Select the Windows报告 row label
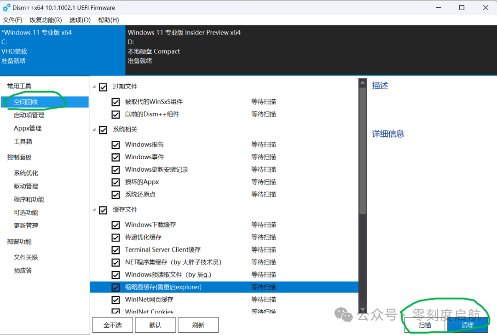This screenshot has height=335, width=497. click(x=144, y=144)
